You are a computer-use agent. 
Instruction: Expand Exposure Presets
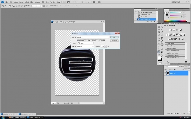tap(166, 48)
